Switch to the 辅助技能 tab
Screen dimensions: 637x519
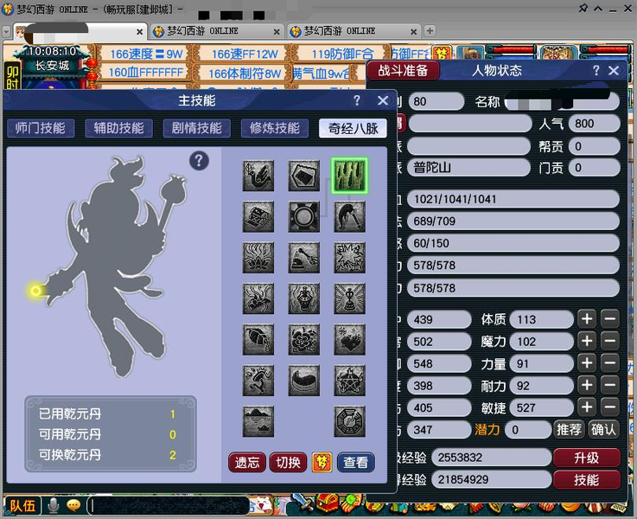click(118, 128)
